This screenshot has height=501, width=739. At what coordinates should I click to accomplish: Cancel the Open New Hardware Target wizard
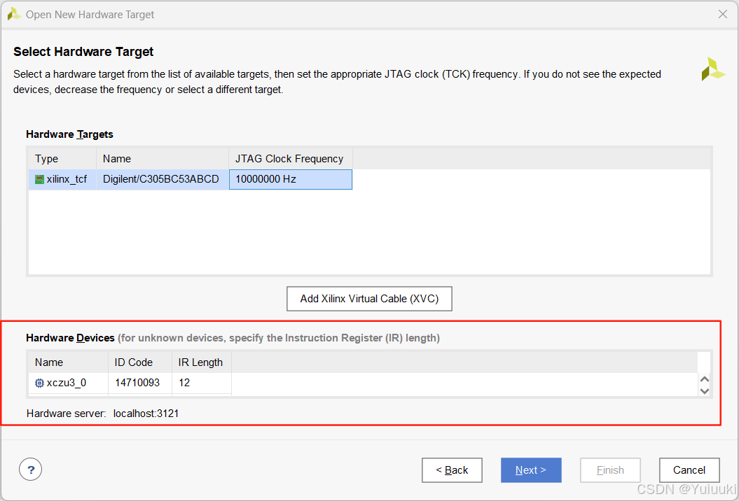pyautogui.click(x=689, y=470)
